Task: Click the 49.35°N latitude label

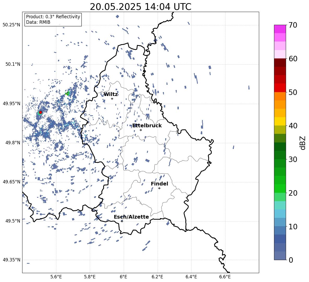Action: (x=11, y=260)
